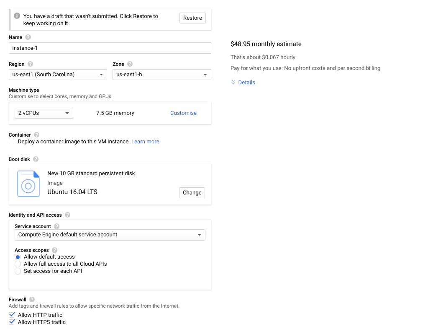This screenshot has width=428, height=329.
Task: Enable deploying a container image to this VM
Action: tap(11, 142)
